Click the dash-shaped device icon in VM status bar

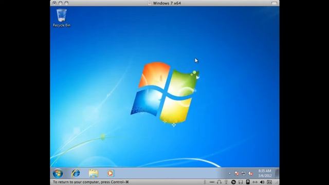(x=212, y=182)
